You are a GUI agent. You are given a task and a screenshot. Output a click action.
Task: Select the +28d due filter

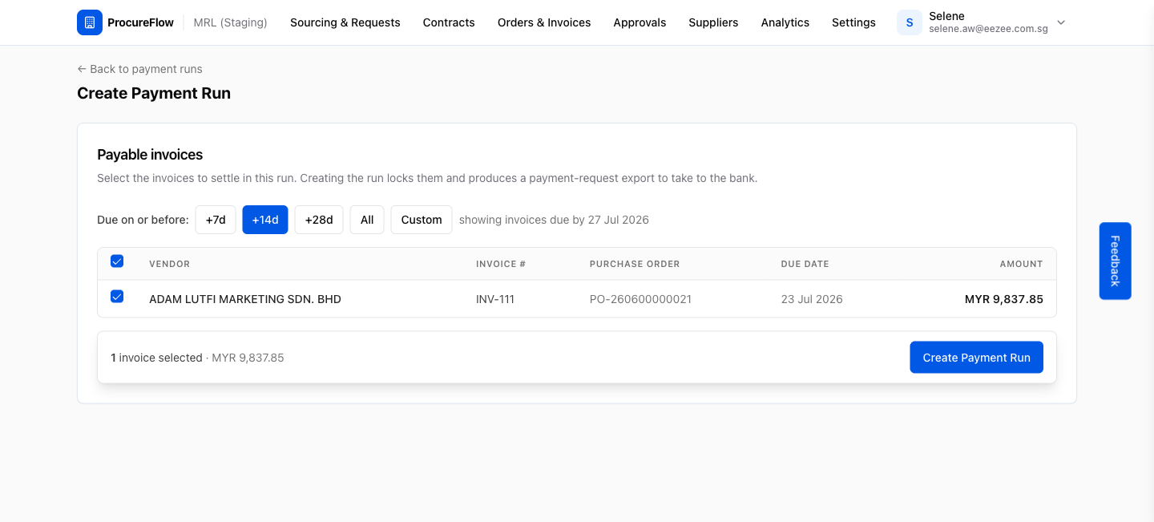coord(319,220)
